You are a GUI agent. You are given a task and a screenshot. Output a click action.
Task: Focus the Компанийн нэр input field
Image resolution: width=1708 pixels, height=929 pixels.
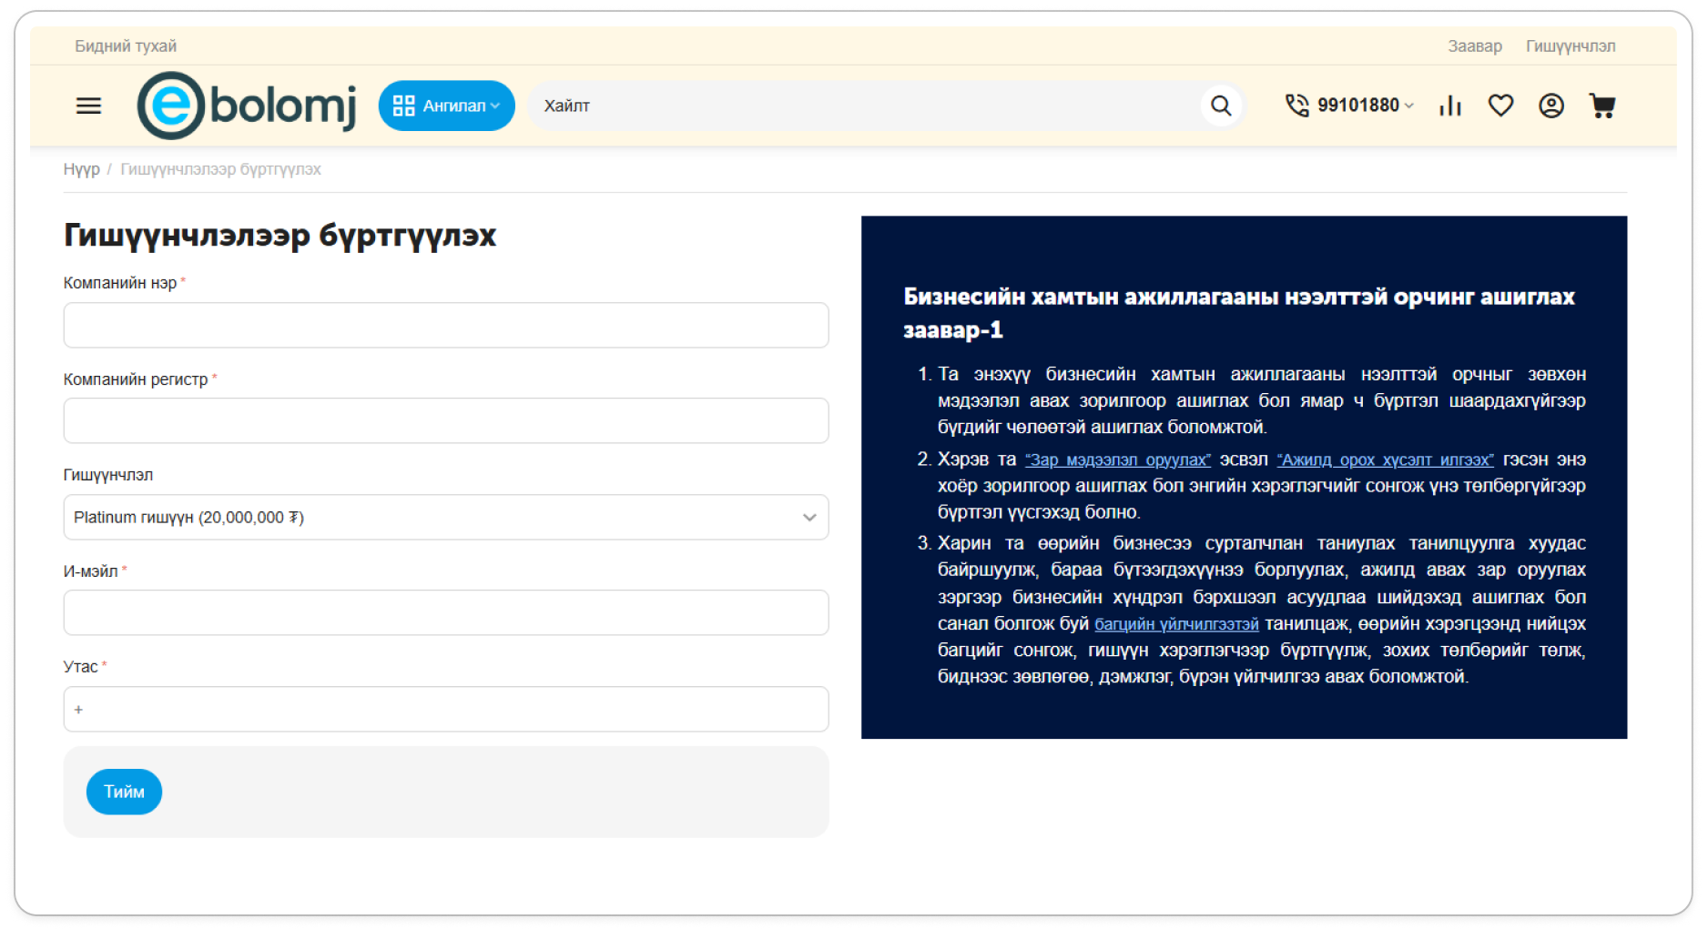[445, 325]
